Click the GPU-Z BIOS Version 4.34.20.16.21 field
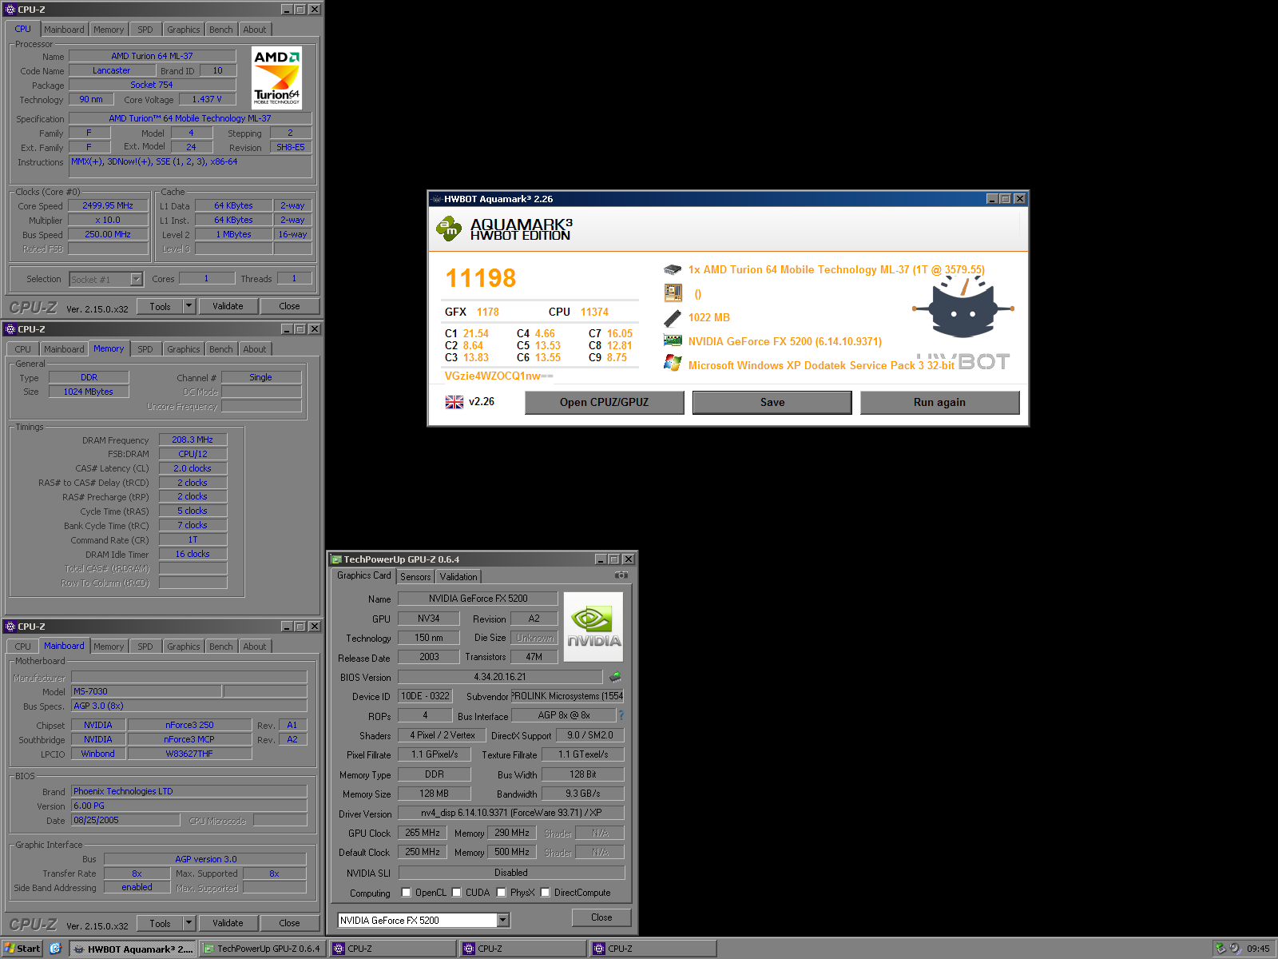 [x=500, y=677]
